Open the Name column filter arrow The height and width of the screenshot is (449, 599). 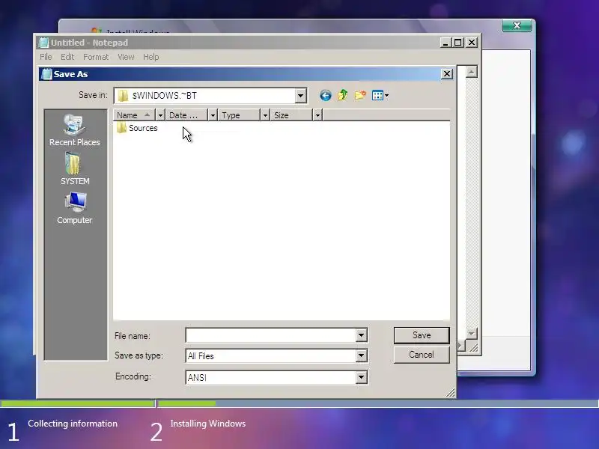[160, 115]
